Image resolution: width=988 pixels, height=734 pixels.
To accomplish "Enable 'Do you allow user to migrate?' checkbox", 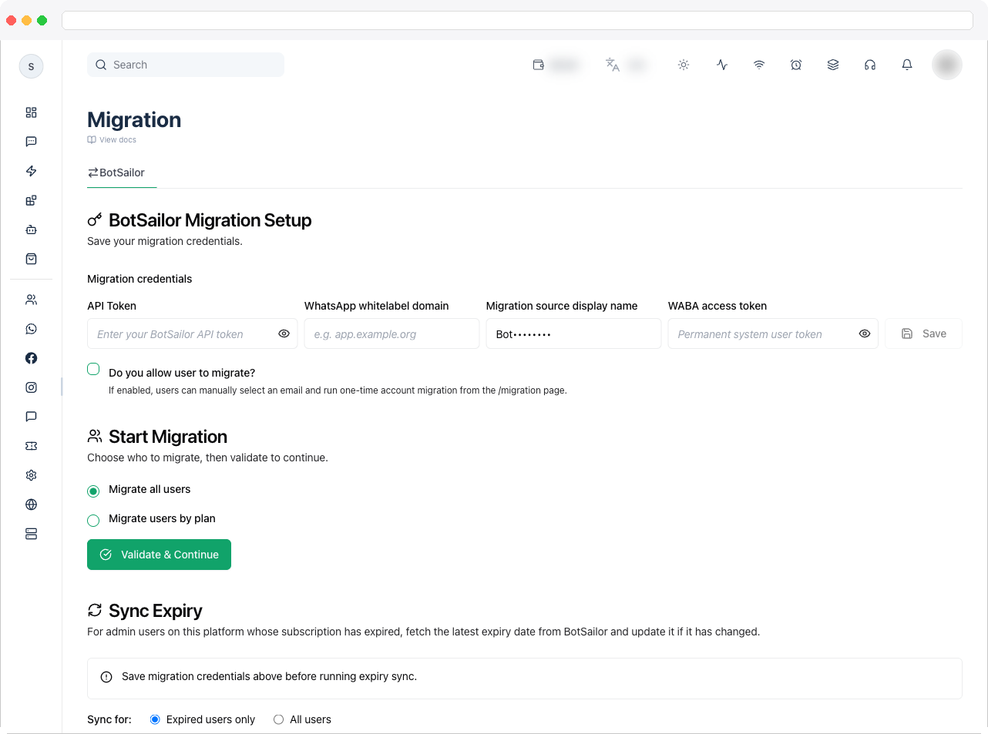I will [x=93, y=369].
